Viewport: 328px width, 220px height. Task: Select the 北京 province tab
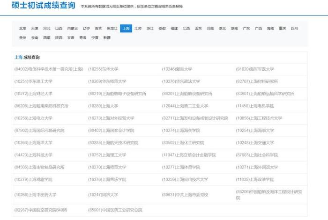[22, 29]
